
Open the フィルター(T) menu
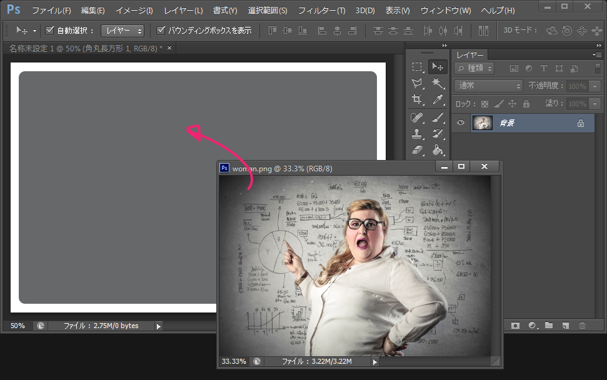pyautogui.click(x=321, y=11)
